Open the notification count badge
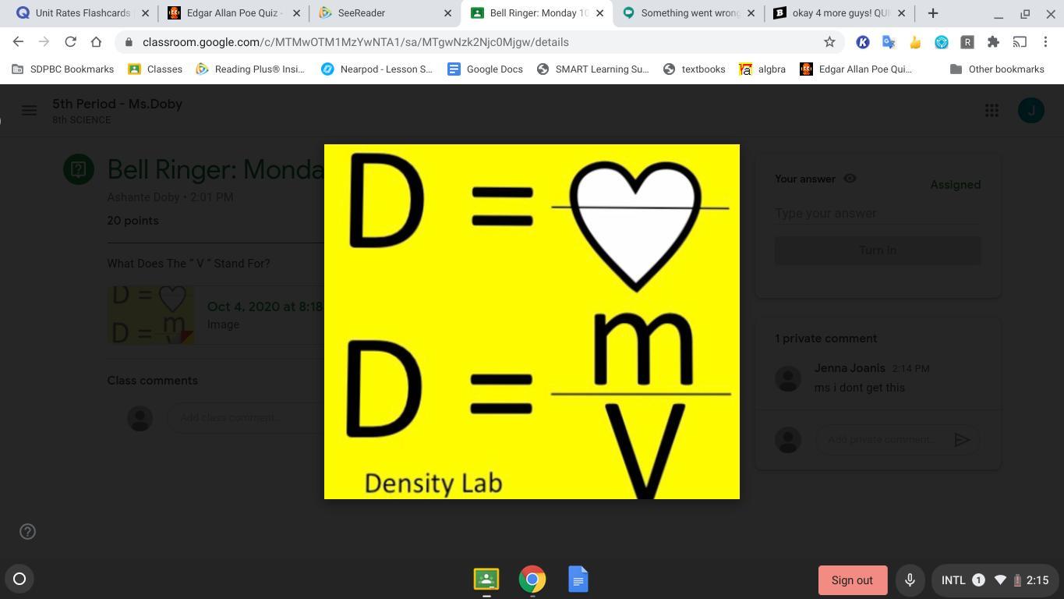 [978, 580]
